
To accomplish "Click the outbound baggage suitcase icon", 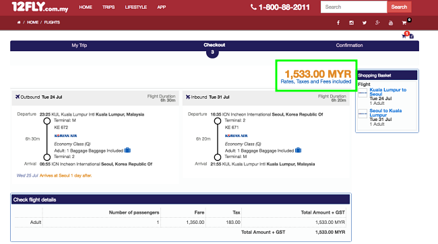I will [x=127, y=151].
